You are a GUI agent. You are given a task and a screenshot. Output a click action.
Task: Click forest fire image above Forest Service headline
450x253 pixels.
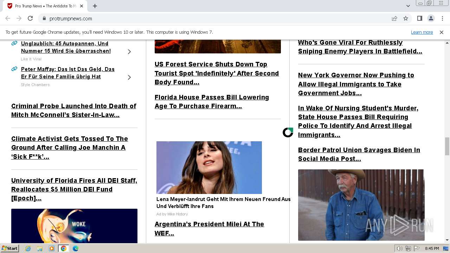click(218, 46)
